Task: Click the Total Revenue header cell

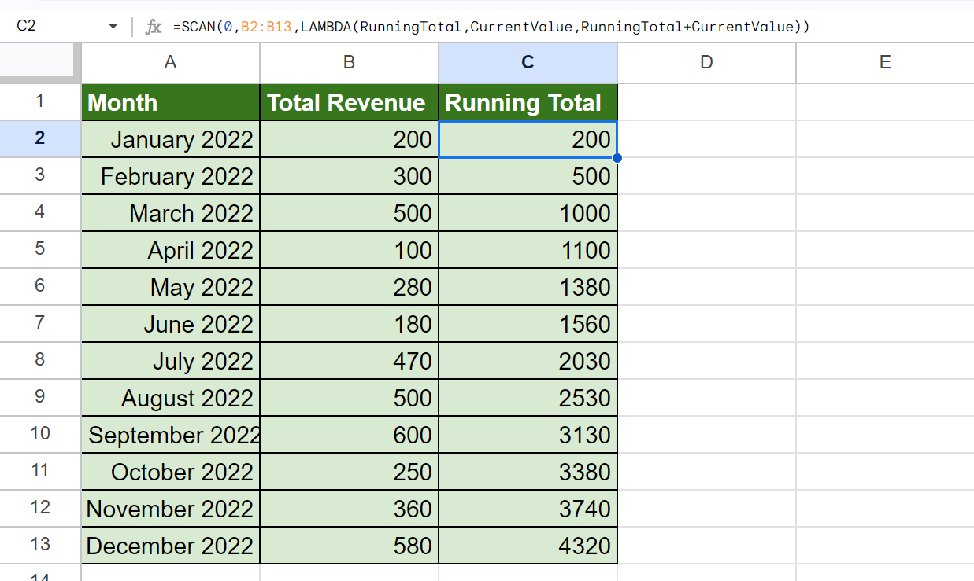Action: (x=349, y=102)
